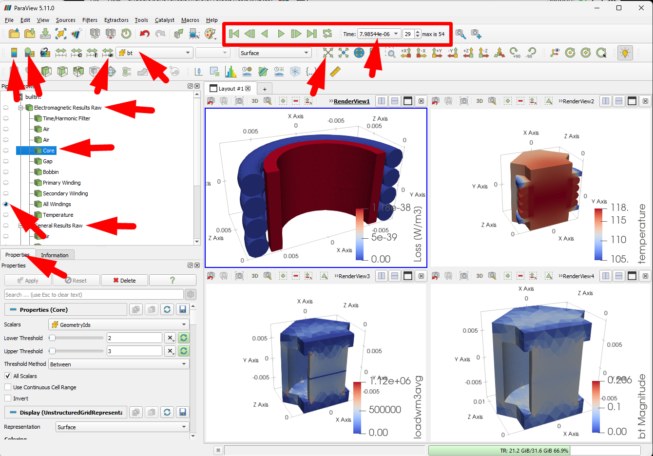Viewport: 653px width, 456px height.
Task: Toggle loop animation icon
Action: [x=327, y=34]
